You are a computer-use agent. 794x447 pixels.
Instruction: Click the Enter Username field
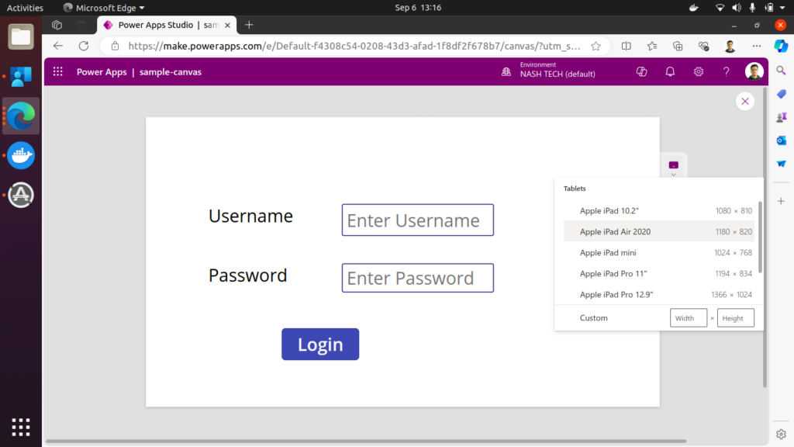(x=417, y=220)
